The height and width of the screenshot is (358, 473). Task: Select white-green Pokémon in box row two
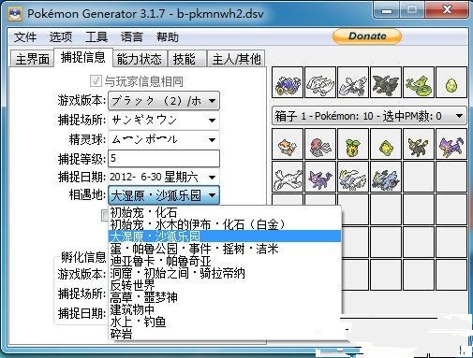pos(353,177)
